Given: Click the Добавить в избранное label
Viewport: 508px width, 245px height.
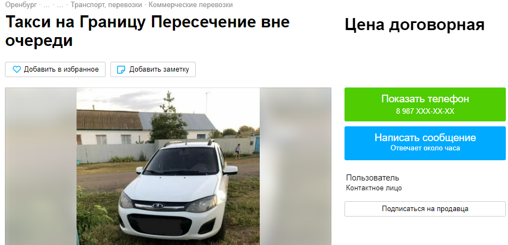Looking at the screenshot, I should (x=61, y=69).
